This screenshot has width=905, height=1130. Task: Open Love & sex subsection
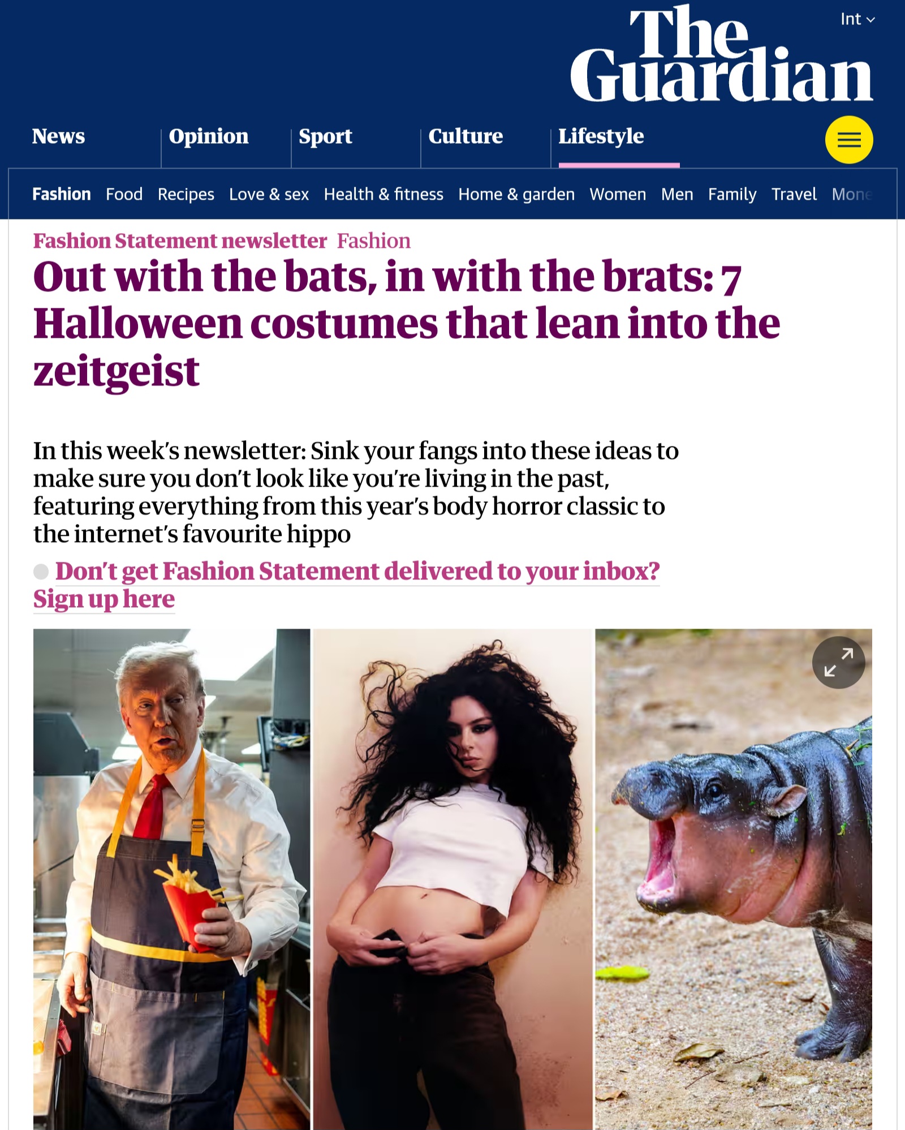point(269,194)
